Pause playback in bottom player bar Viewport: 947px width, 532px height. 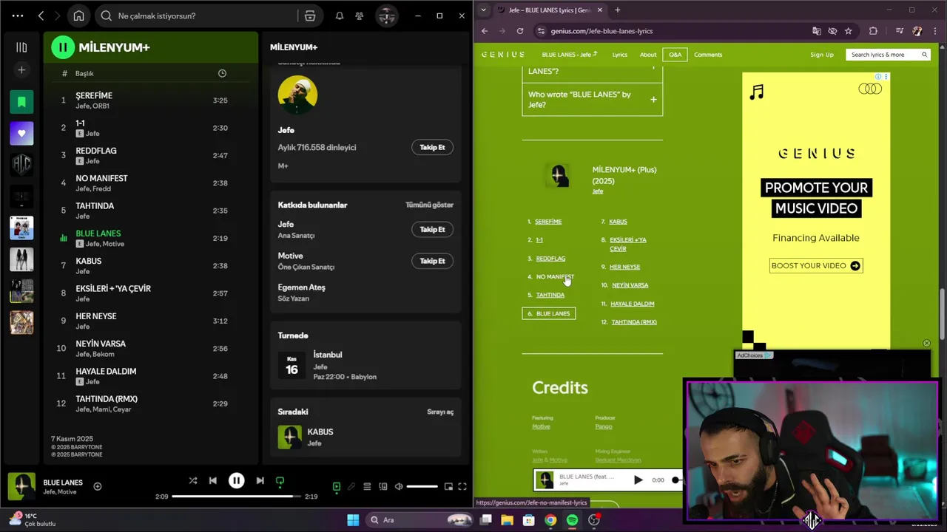coord(236,480)
